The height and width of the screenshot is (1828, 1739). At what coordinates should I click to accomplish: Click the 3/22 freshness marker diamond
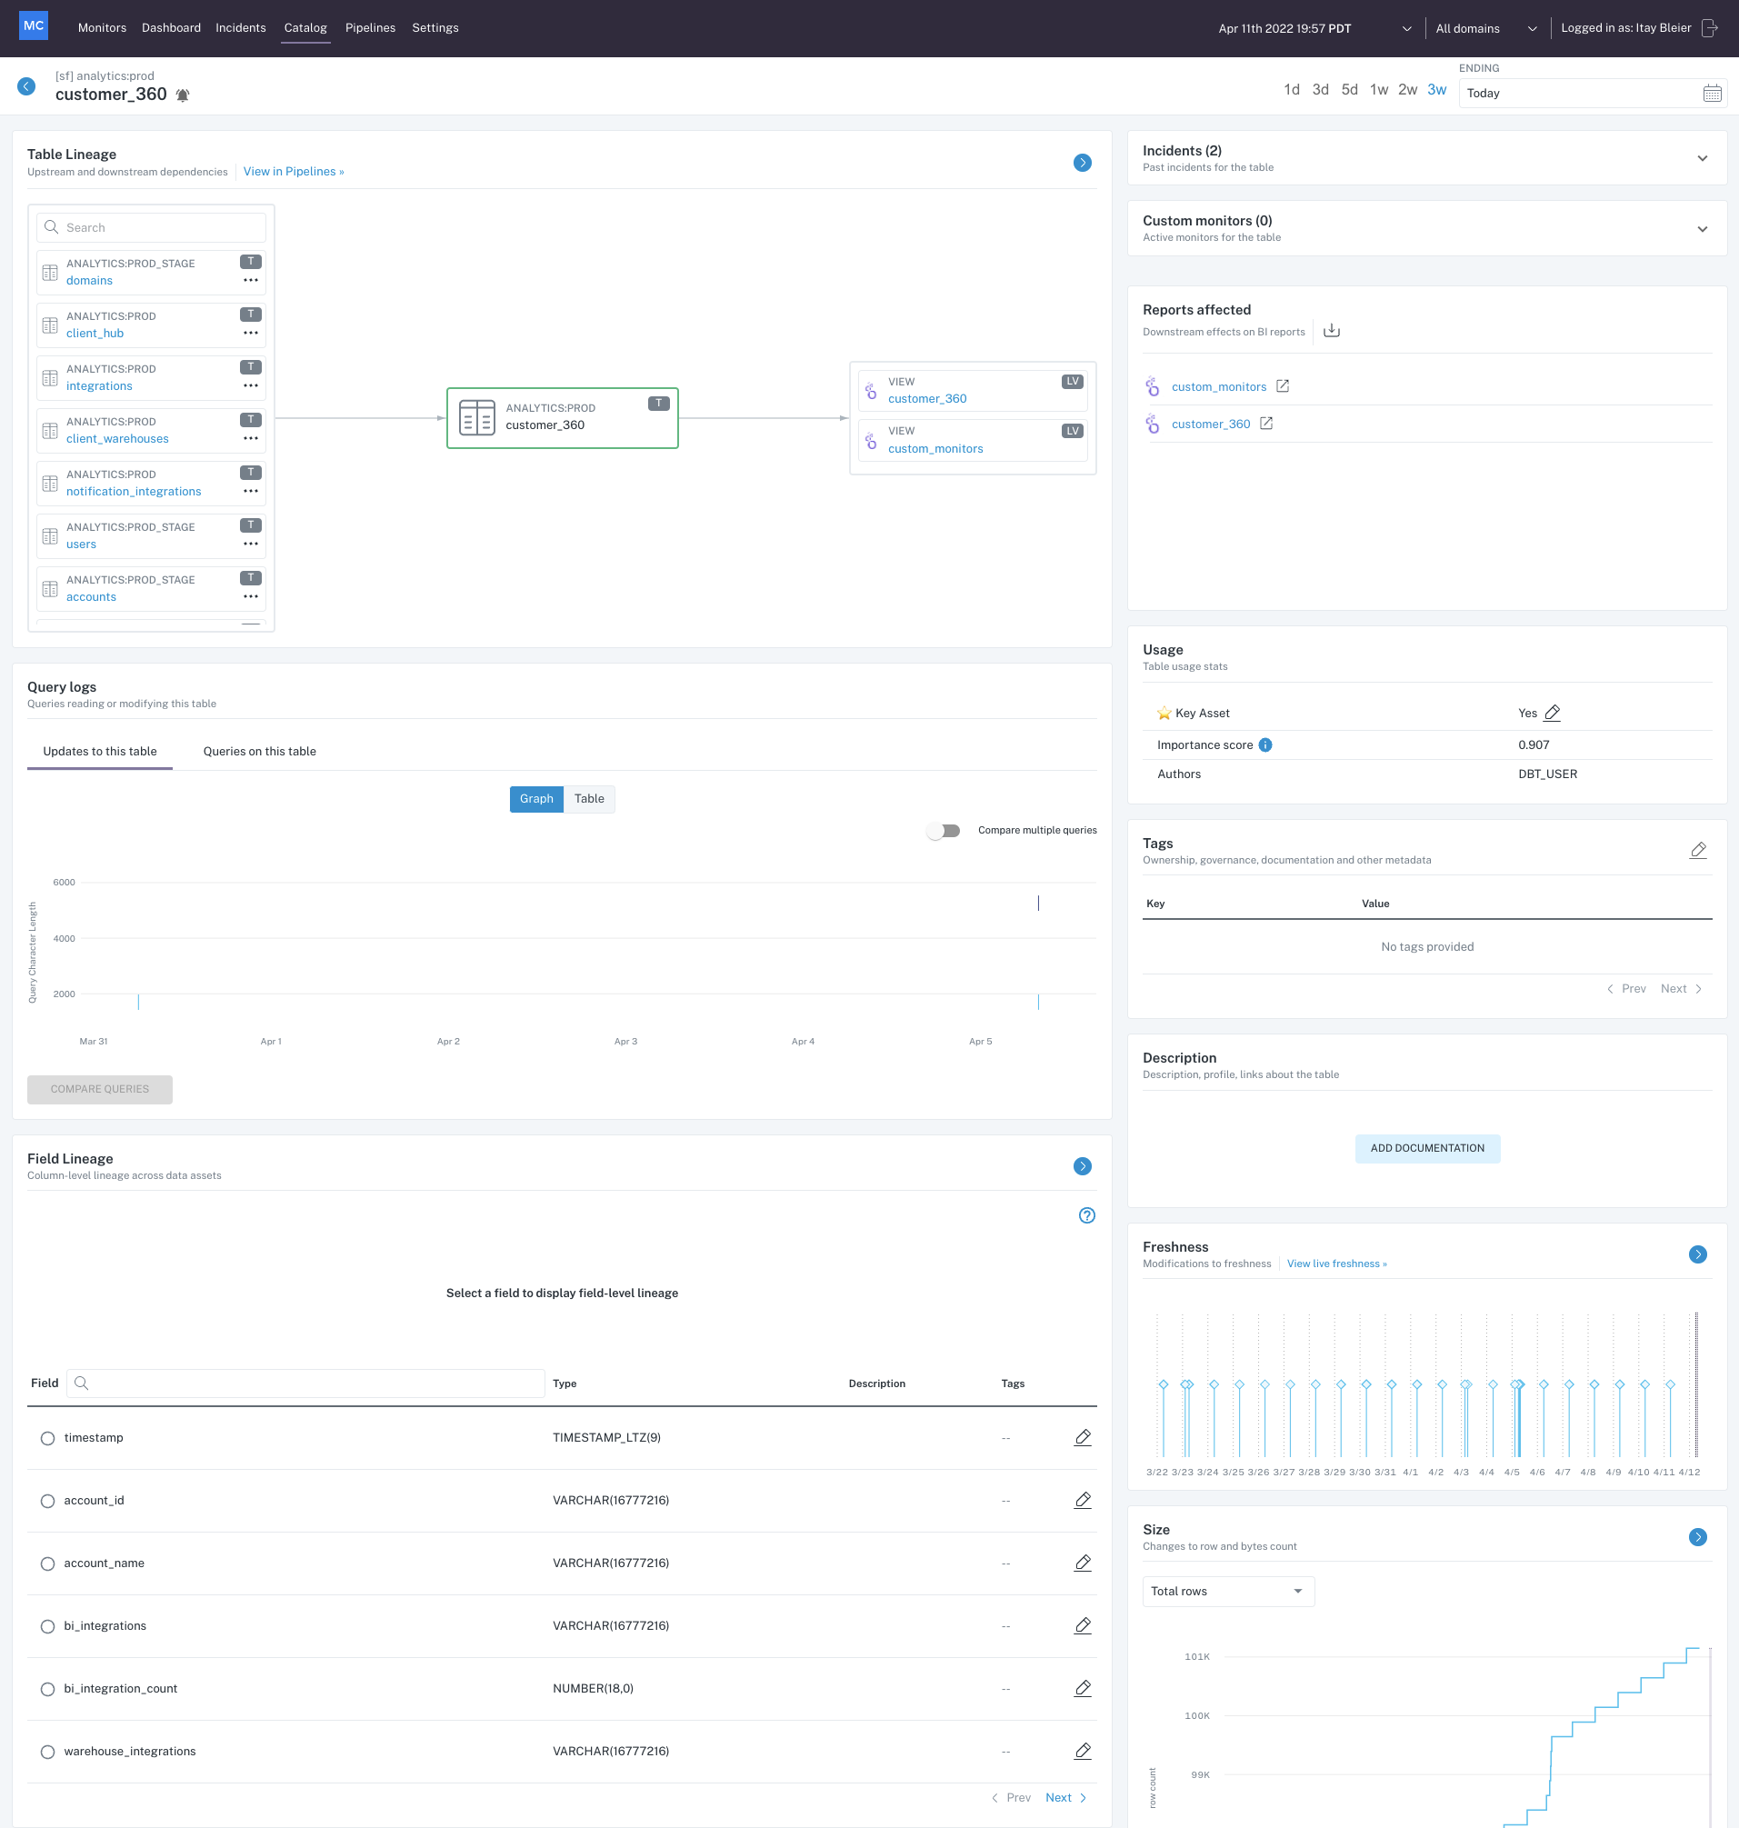pos(1164,1384)
